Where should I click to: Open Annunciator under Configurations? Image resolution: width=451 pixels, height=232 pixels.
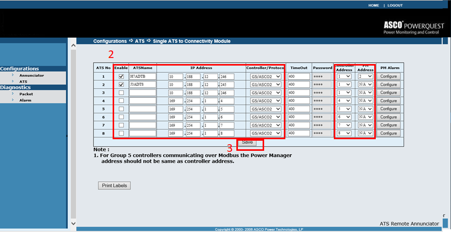(32, 76)
